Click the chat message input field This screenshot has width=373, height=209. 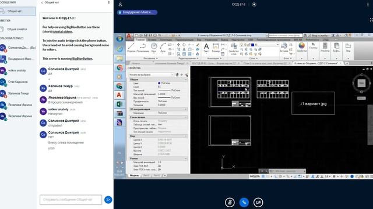71,200
